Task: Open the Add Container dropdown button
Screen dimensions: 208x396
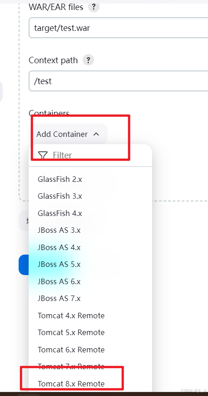Action: pos(68,134)
